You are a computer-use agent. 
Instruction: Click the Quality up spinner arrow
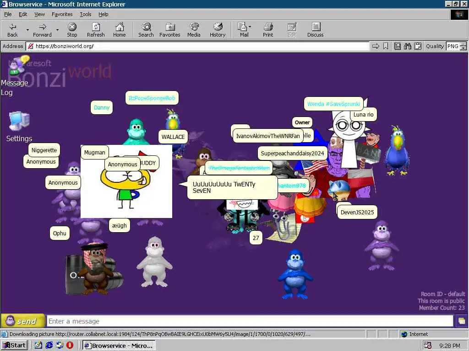[464, 44]
